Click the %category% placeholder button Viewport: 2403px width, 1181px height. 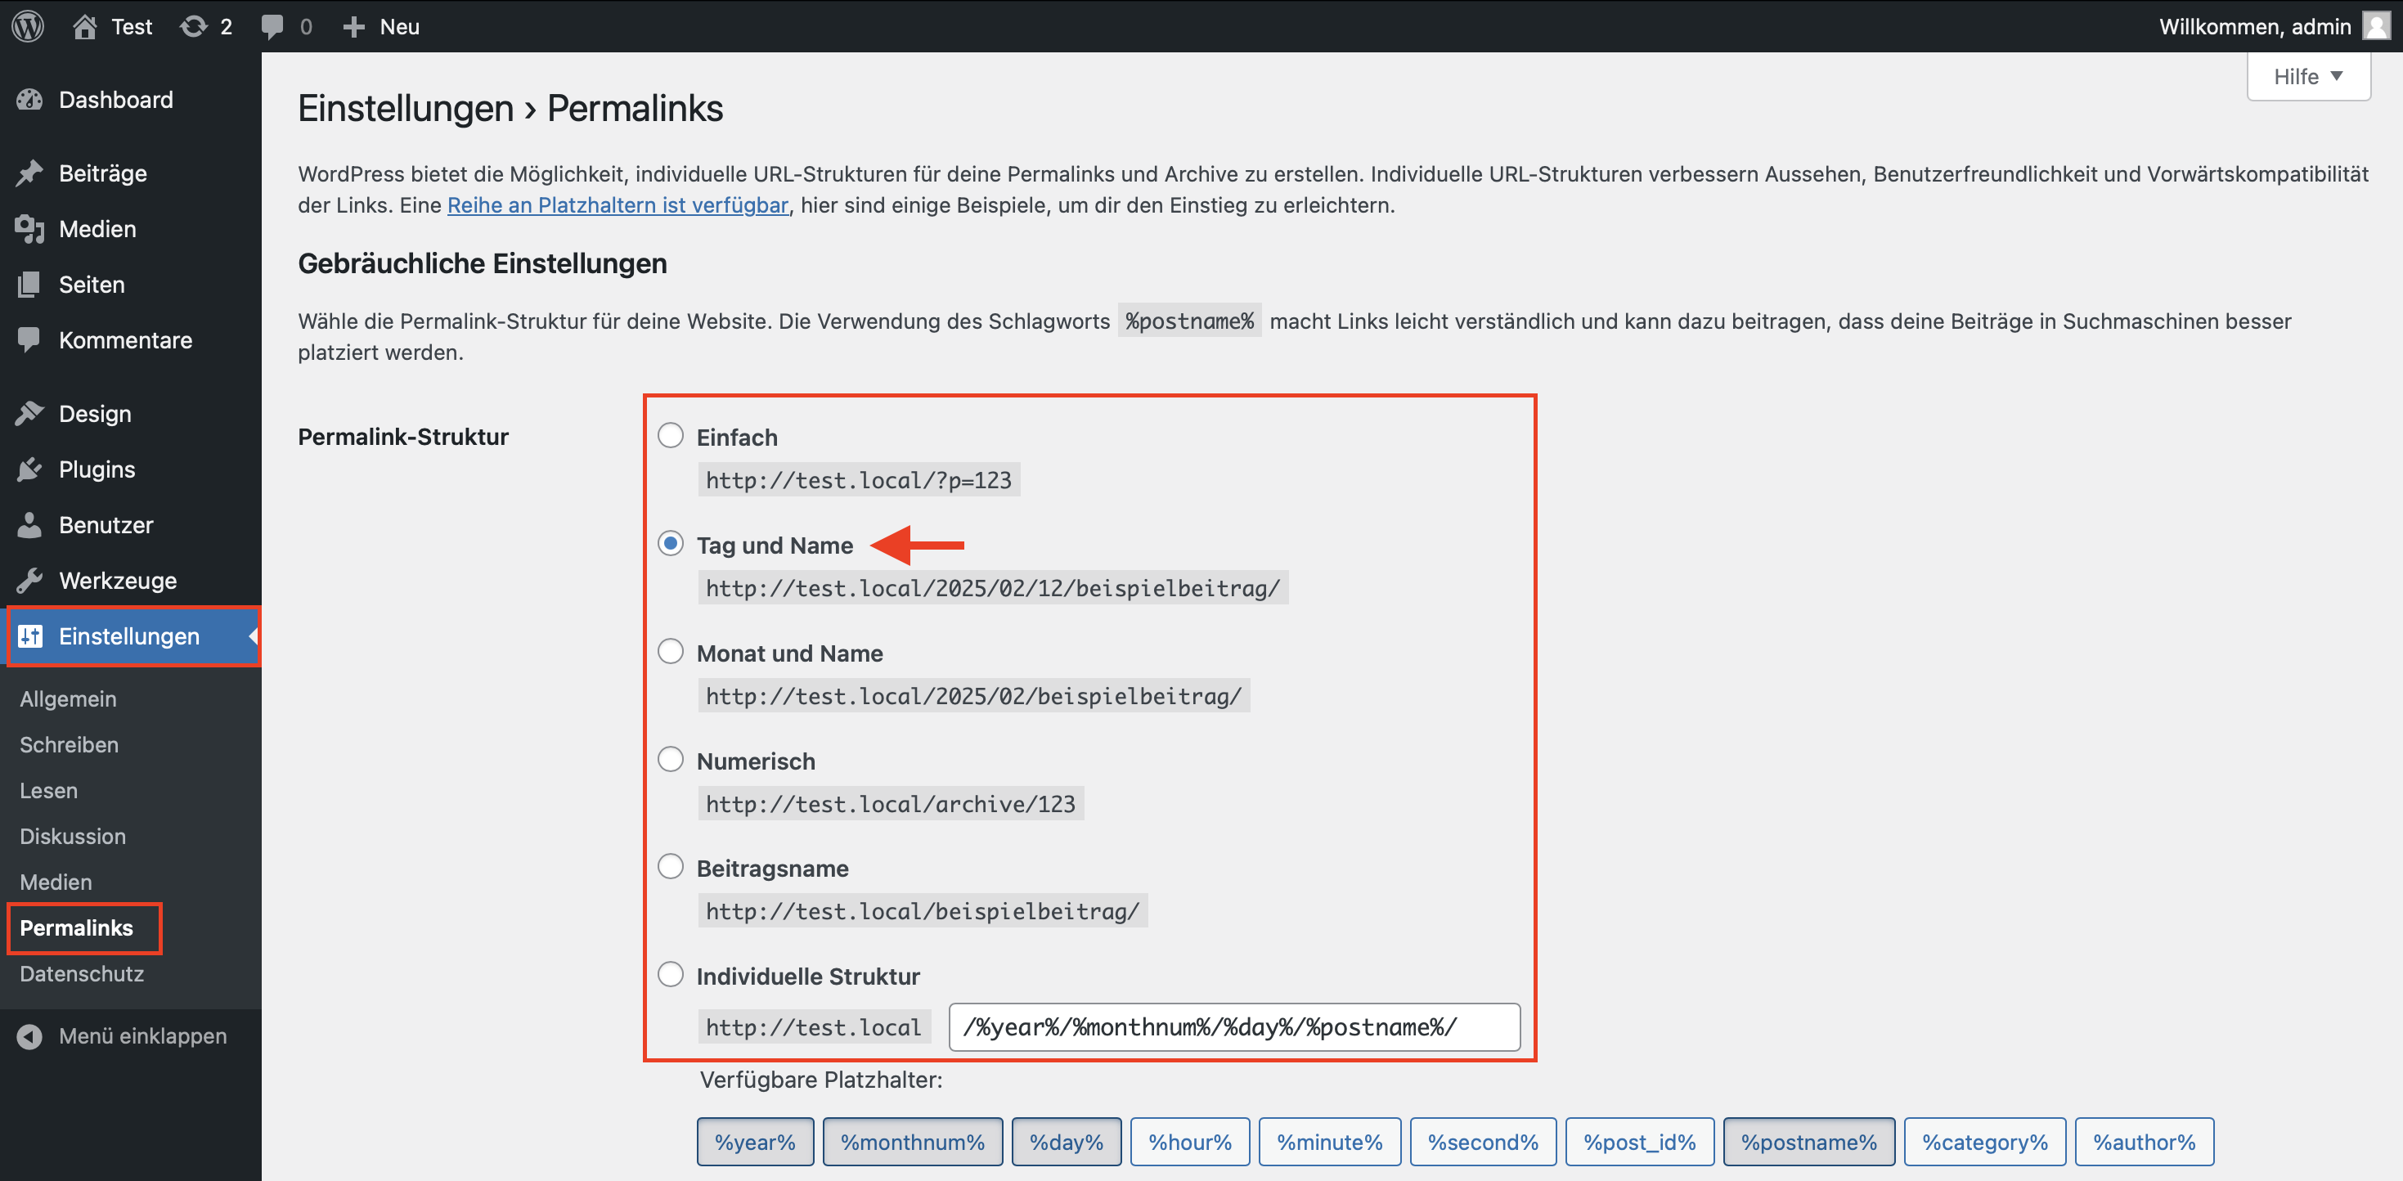(1984, 1142)
